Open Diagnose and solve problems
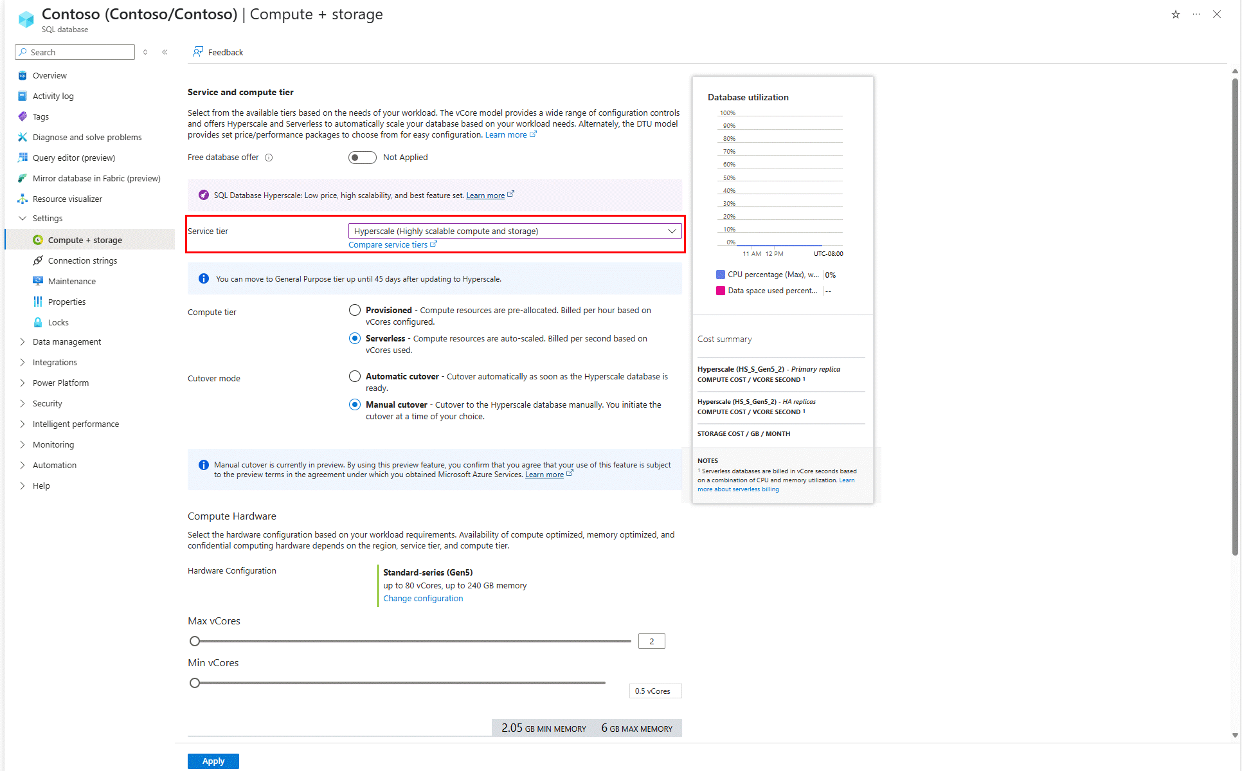 pyautogui.click(x=87, y=137)
